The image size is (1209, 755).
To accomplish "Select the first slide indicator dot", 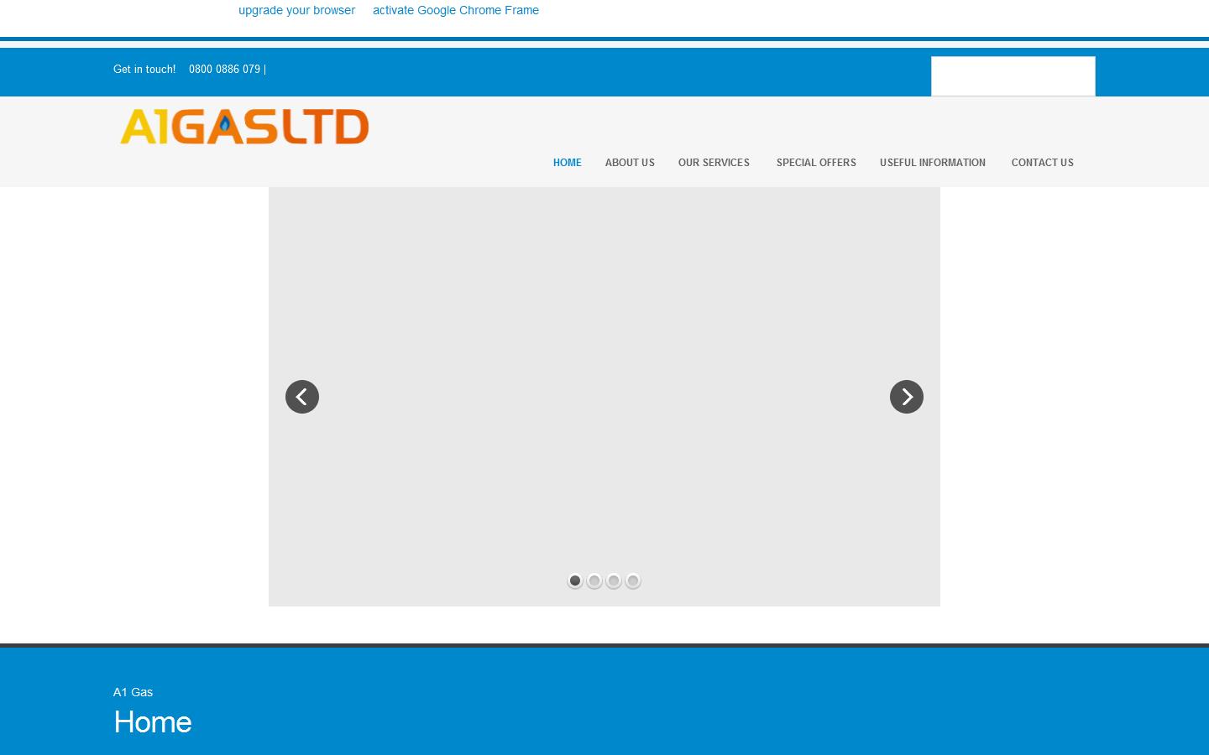I will [x=575, y=581].
